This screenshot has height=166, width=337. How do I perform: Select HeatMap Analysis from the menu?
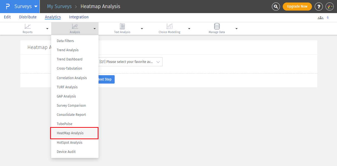tap(70, 133)
